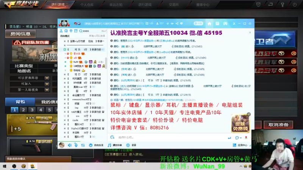
Task: Click the user avatar in YY bottom bar
Action: point(62,145)
